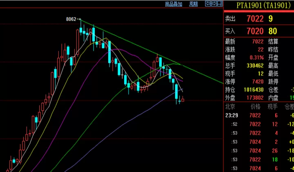
Task: Click the right arrow navigation icon
Action: coord(214,4)
